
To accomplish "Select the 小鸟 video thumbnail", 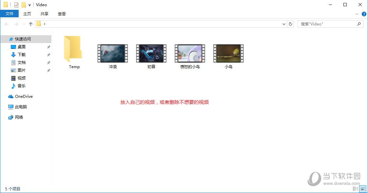I will (x=228, y=53).
